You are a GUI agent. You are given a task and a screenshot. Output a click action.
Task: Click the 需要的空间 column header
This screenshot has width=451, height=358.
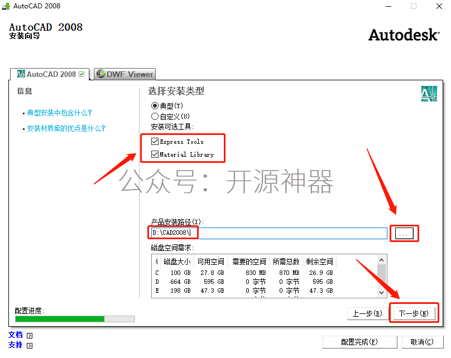248,262
